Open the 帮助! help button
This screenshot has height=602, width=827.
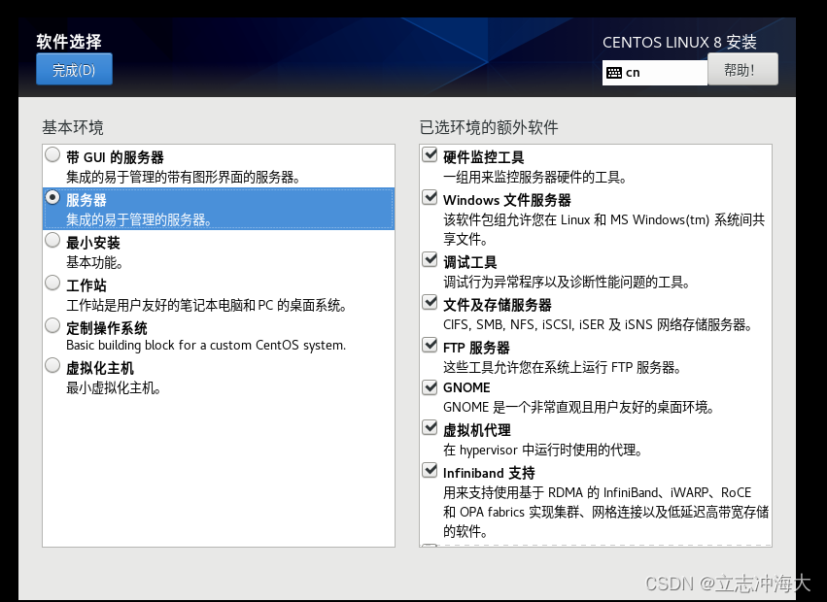click(742, 70)
